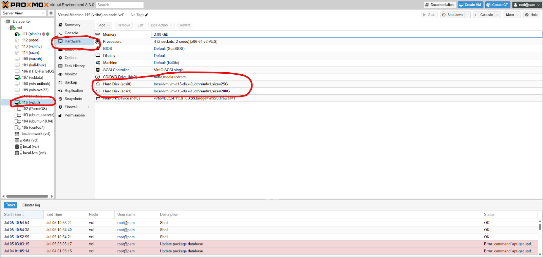The height and width of the screenshot is (258, 543).
Task: Click the pencil icon to edit tags
Action: click(146, 15)
